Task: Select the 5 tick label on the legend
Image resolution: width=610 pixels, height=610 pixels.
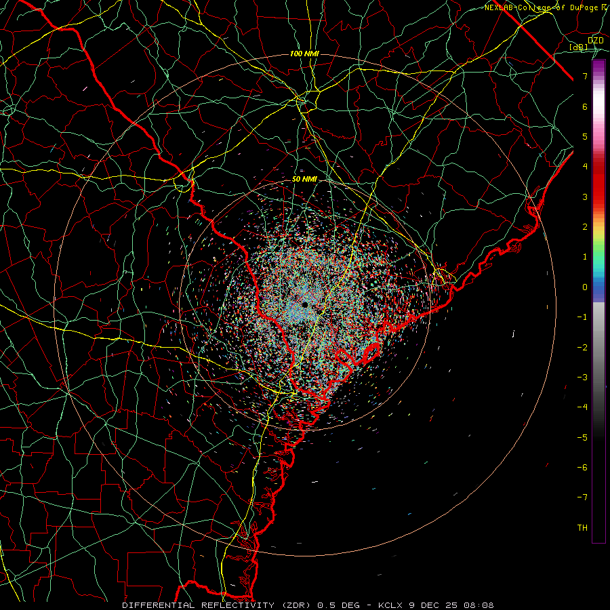Action: point(585,136)
